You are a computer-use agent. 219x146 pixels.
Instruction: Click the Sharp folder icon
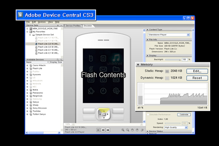click(x=31, y=105)
